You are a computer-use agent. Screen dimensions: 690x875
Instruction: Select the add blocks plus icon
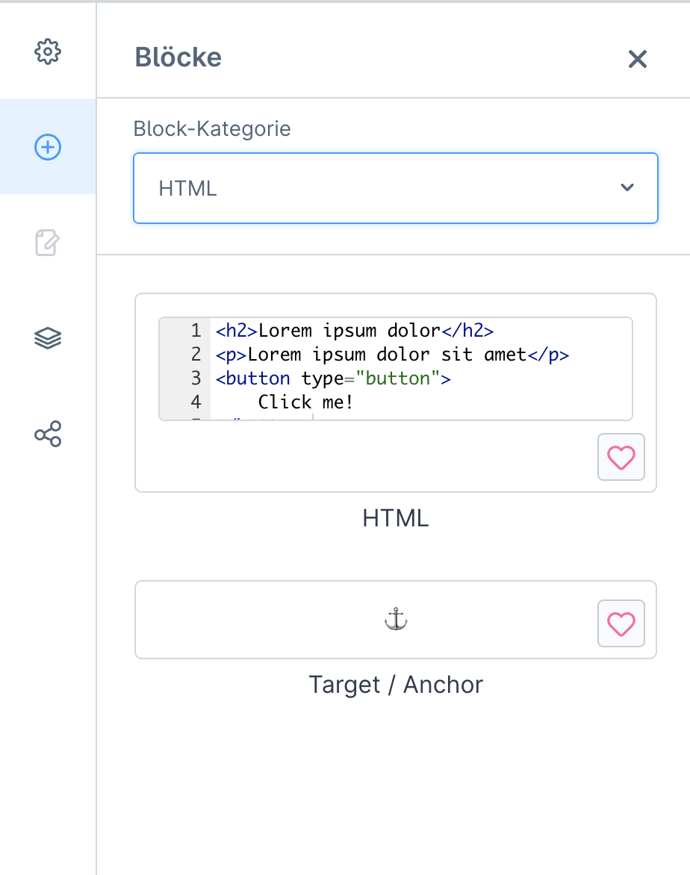coord(48,147)
